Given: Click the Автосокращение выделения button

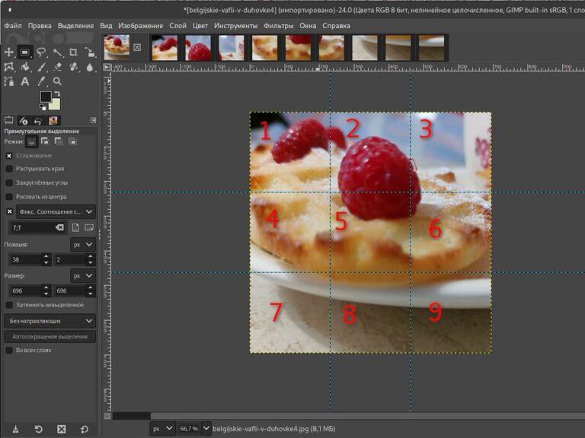Looking at the screenshot, I should click(x=50, y=337).
